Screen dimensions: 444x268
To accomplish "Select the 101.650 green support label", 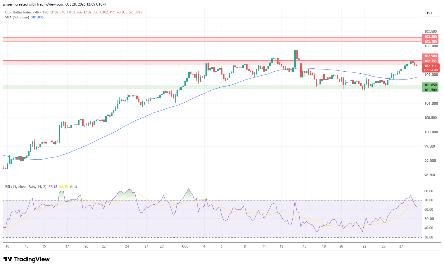I will [x=431, y=85].
